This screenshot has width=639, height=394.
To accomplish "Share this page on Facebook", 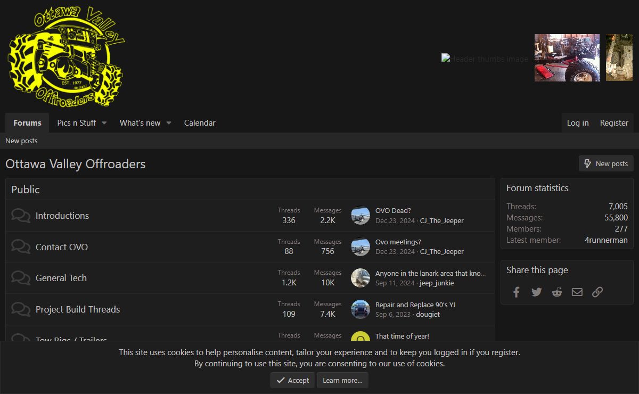I will [516, 292].
